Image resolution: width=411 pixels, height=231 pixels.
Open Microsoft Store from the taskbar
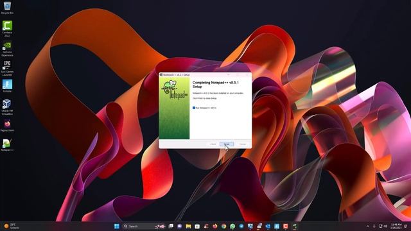[197, 226]
